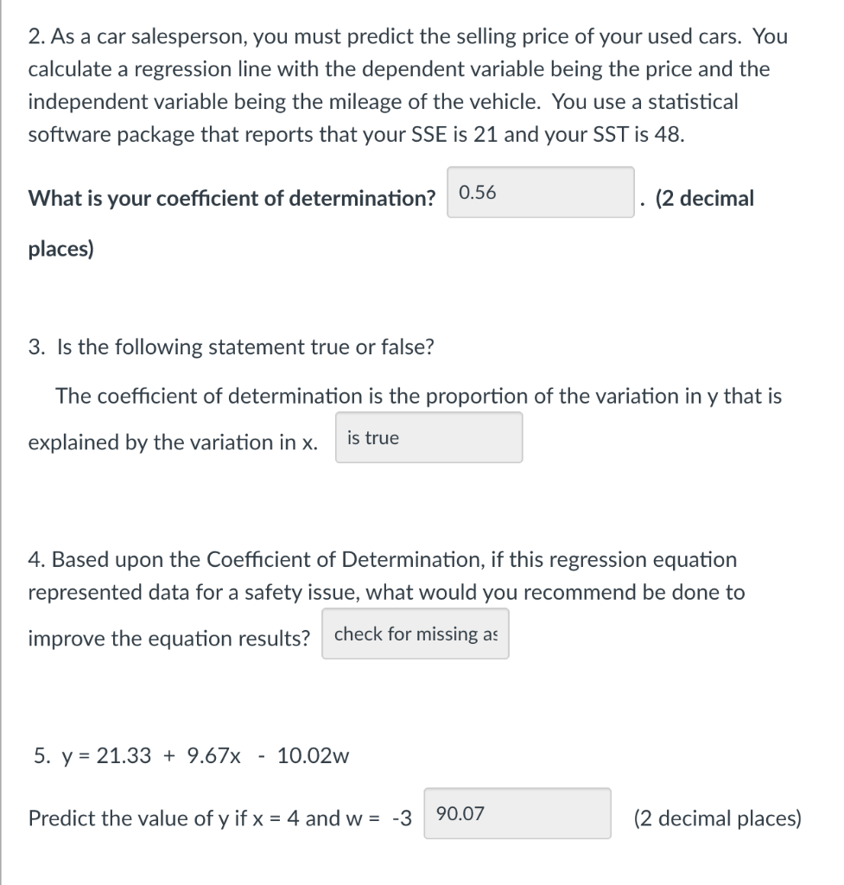Click the question 2 prompt text
The height and width of the screenshot is (885, 844).
(x=406, y=36)
